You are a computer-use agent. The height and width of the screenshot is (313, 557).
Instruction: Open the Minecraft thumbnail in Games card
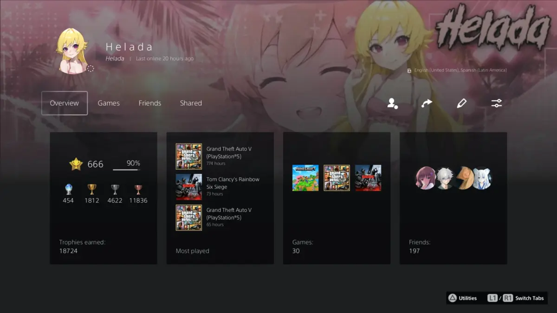pos(305,178)
